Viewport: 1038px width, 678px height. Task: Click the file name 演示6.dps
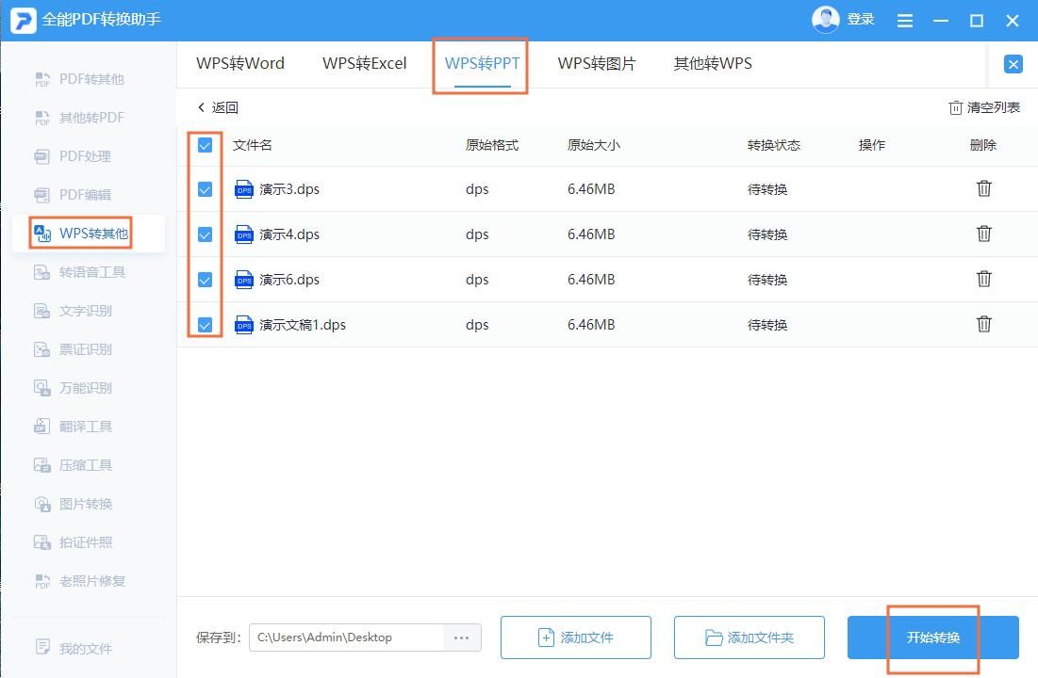tap(289, 279)
